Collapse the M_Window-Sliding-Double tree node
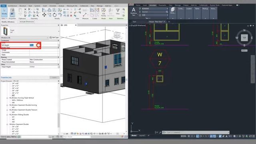256x144 pixels. 7,115
